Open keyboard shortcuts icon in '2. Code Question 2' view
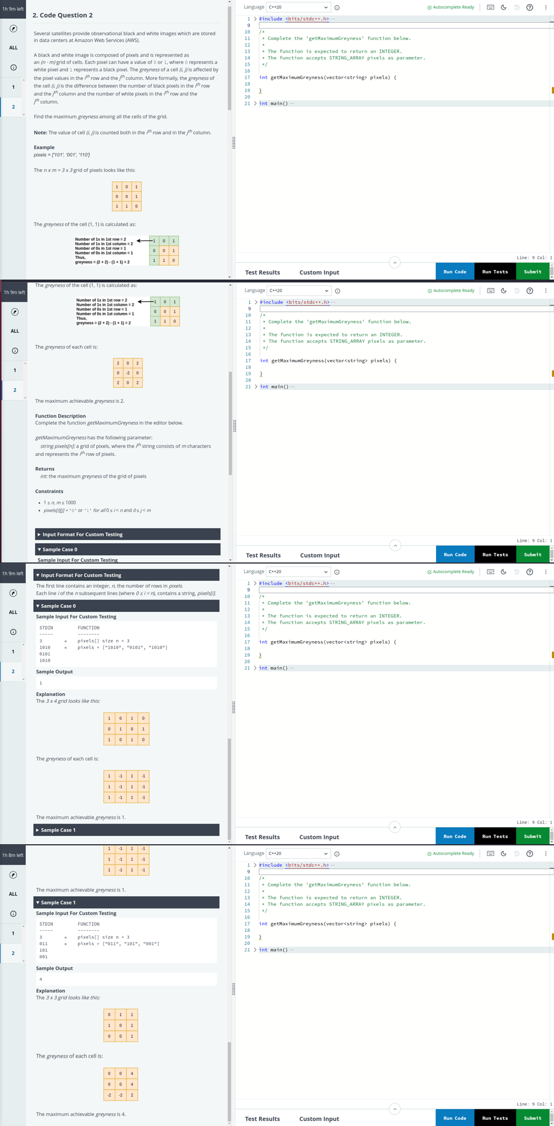Screen dimensions: 554x1126 [x=490, y=7]
